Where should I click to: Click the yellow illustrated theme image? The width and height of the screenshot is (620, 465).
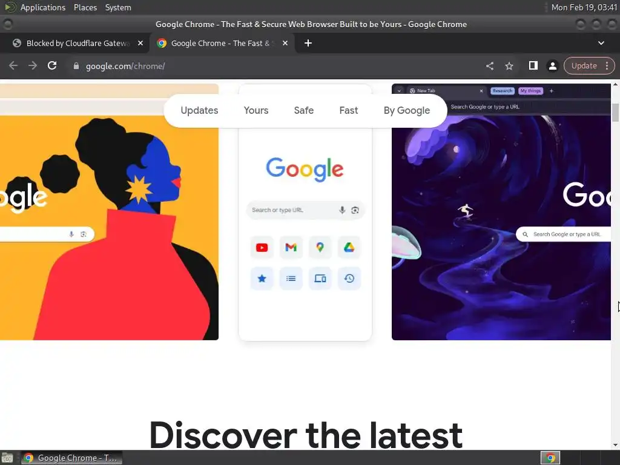[x=109, y=211]
